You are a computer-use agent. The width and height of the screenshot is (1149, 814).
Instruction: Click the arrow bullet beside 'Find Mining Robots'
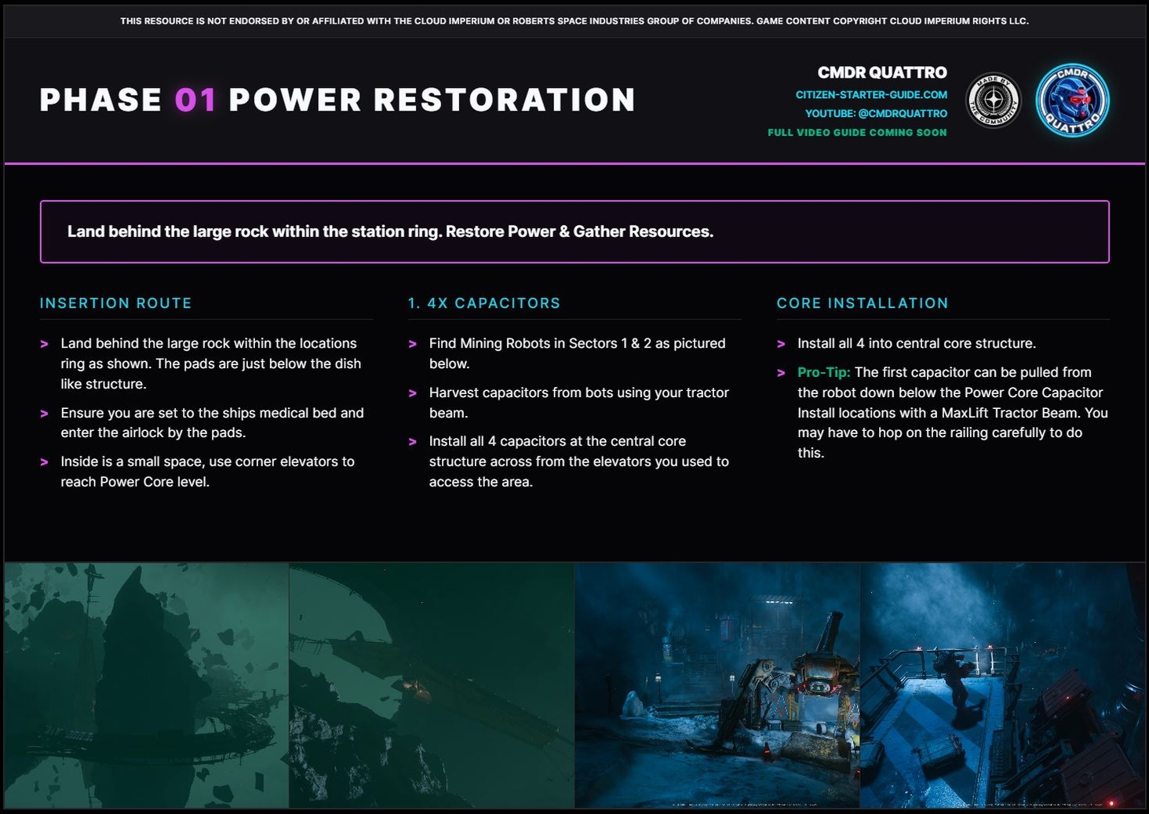point(413,344)
